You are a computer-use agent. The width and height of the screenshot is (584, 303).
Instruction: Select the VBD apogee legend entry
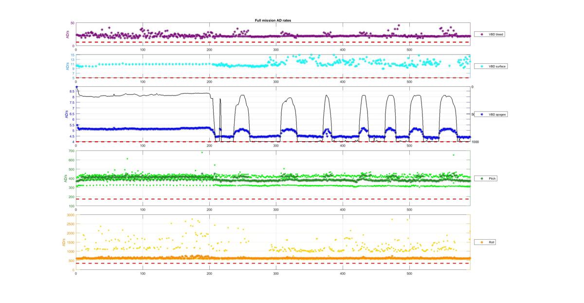[x=491, y=114]
